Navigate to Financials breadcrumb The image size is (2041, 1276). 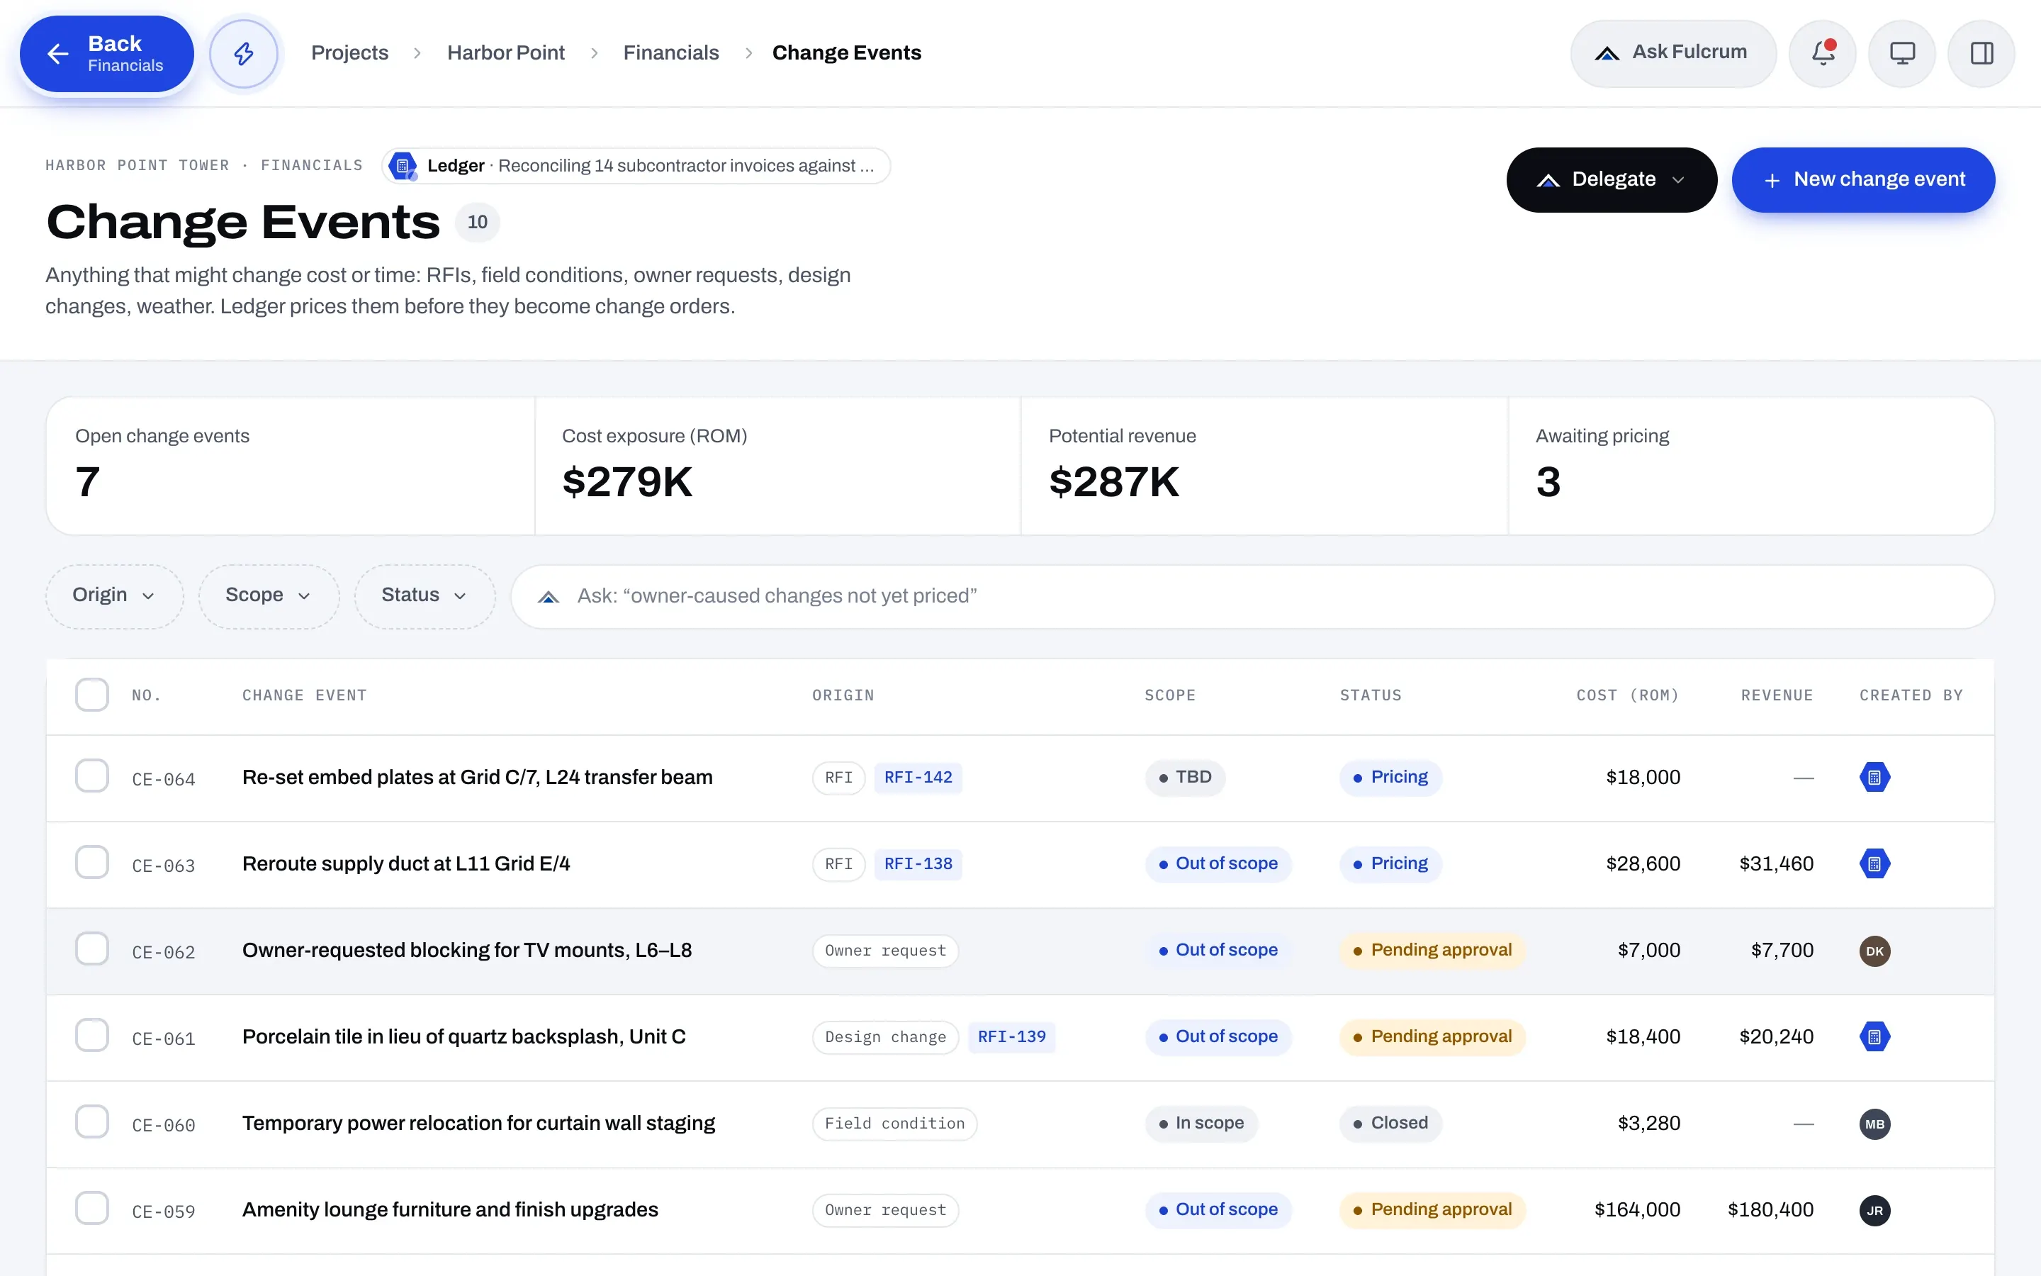coord(671,53)
